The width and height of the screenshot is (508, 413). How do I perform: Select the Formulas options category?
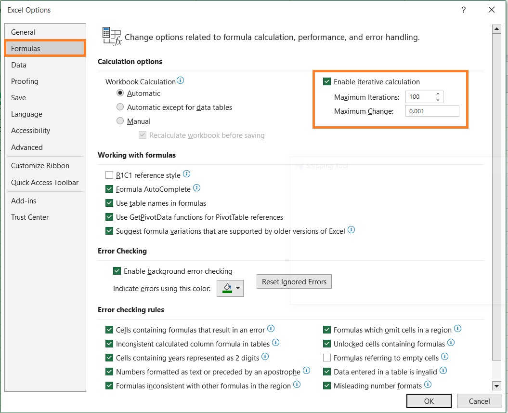click(x=45, y=48)
